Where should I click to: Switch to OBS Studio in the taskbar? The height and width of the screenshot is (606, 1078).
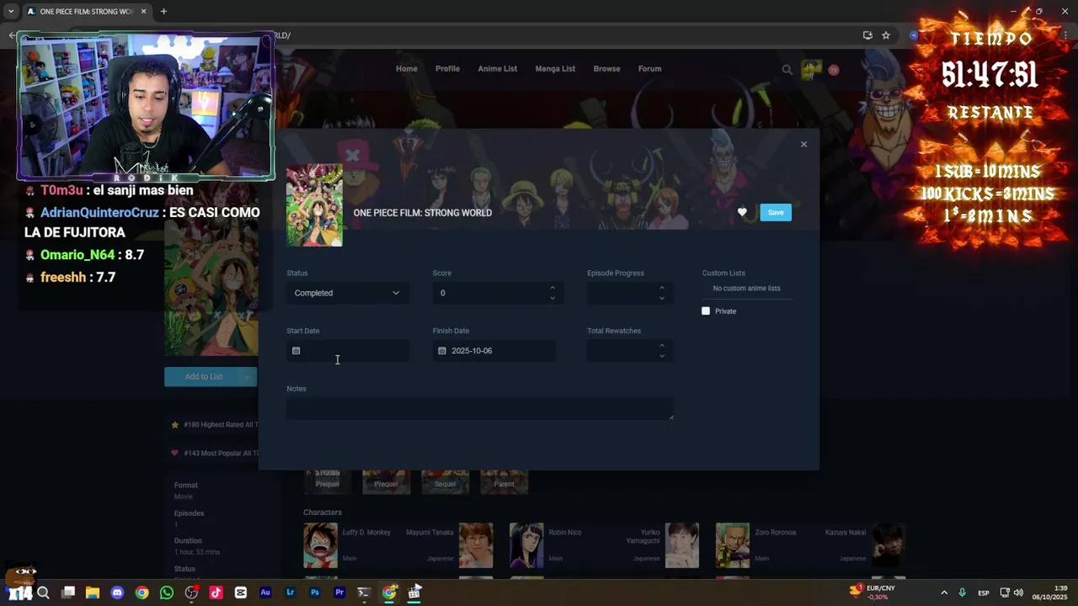pyautogui.click(x=191, y=593)
